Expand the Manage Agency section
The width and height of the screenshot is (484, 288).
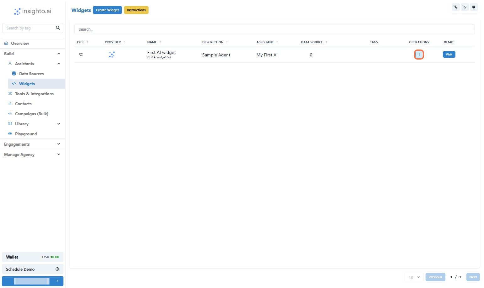[59, 154]
